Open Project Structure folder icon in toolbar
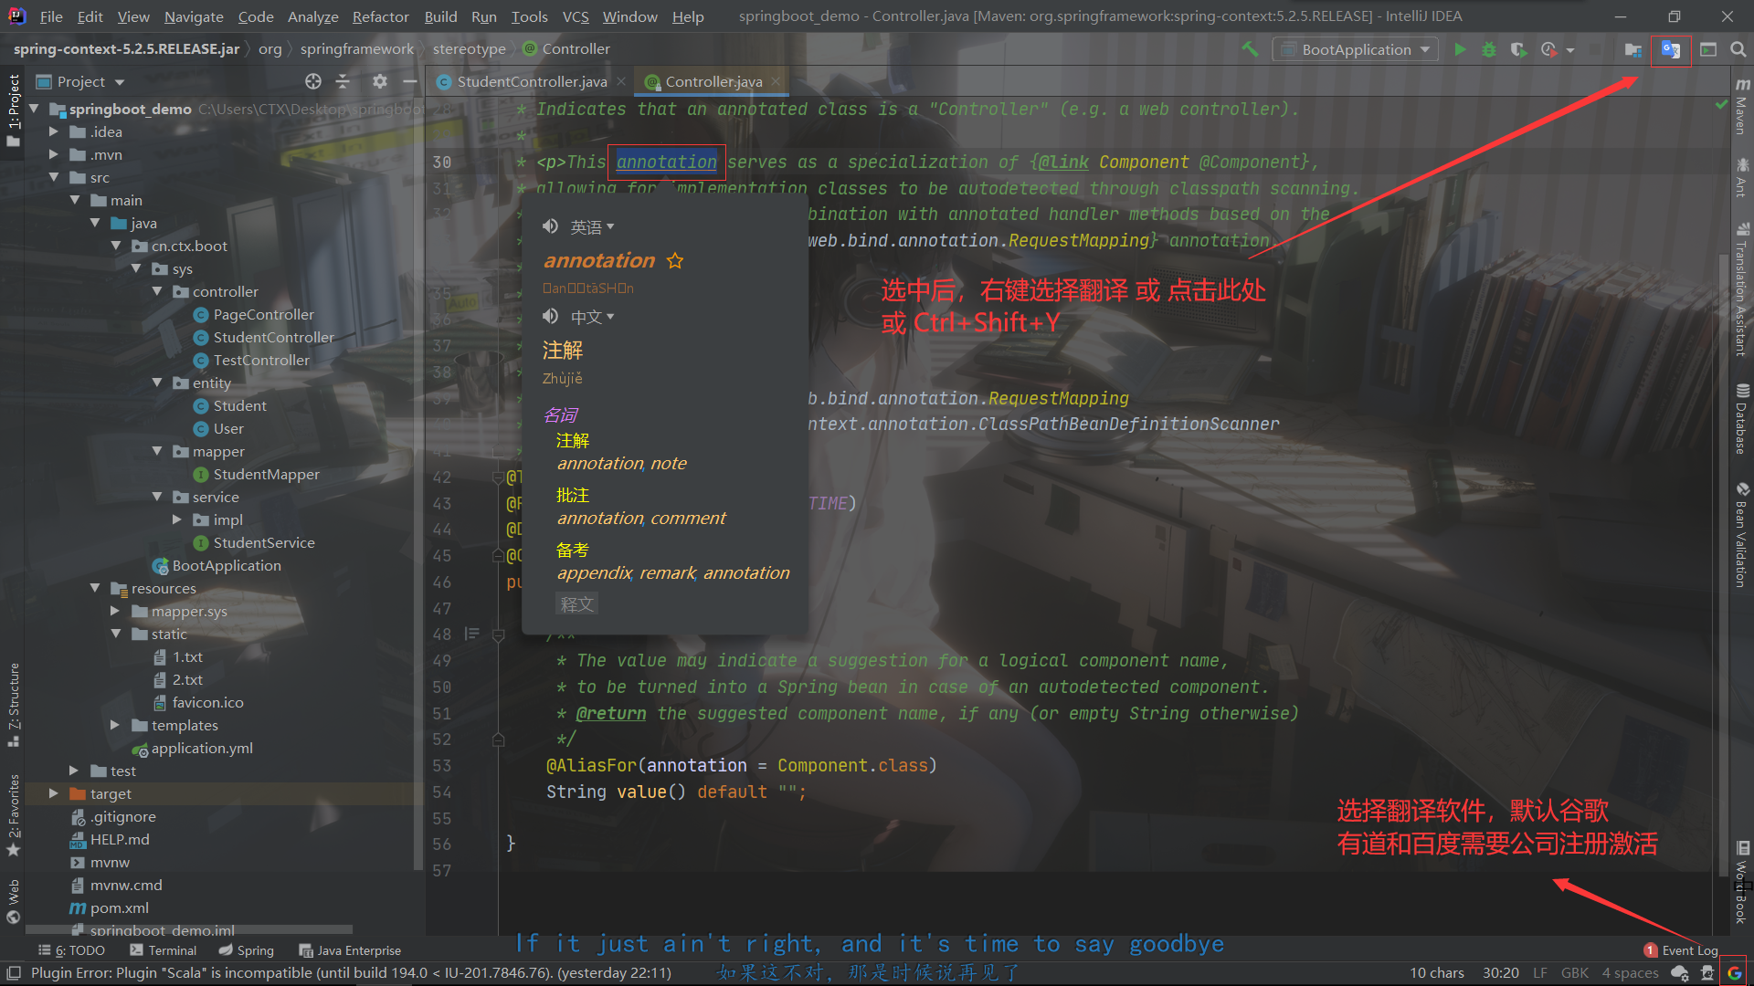This screenshot has width=1754, height=986. pos(1633,49)
